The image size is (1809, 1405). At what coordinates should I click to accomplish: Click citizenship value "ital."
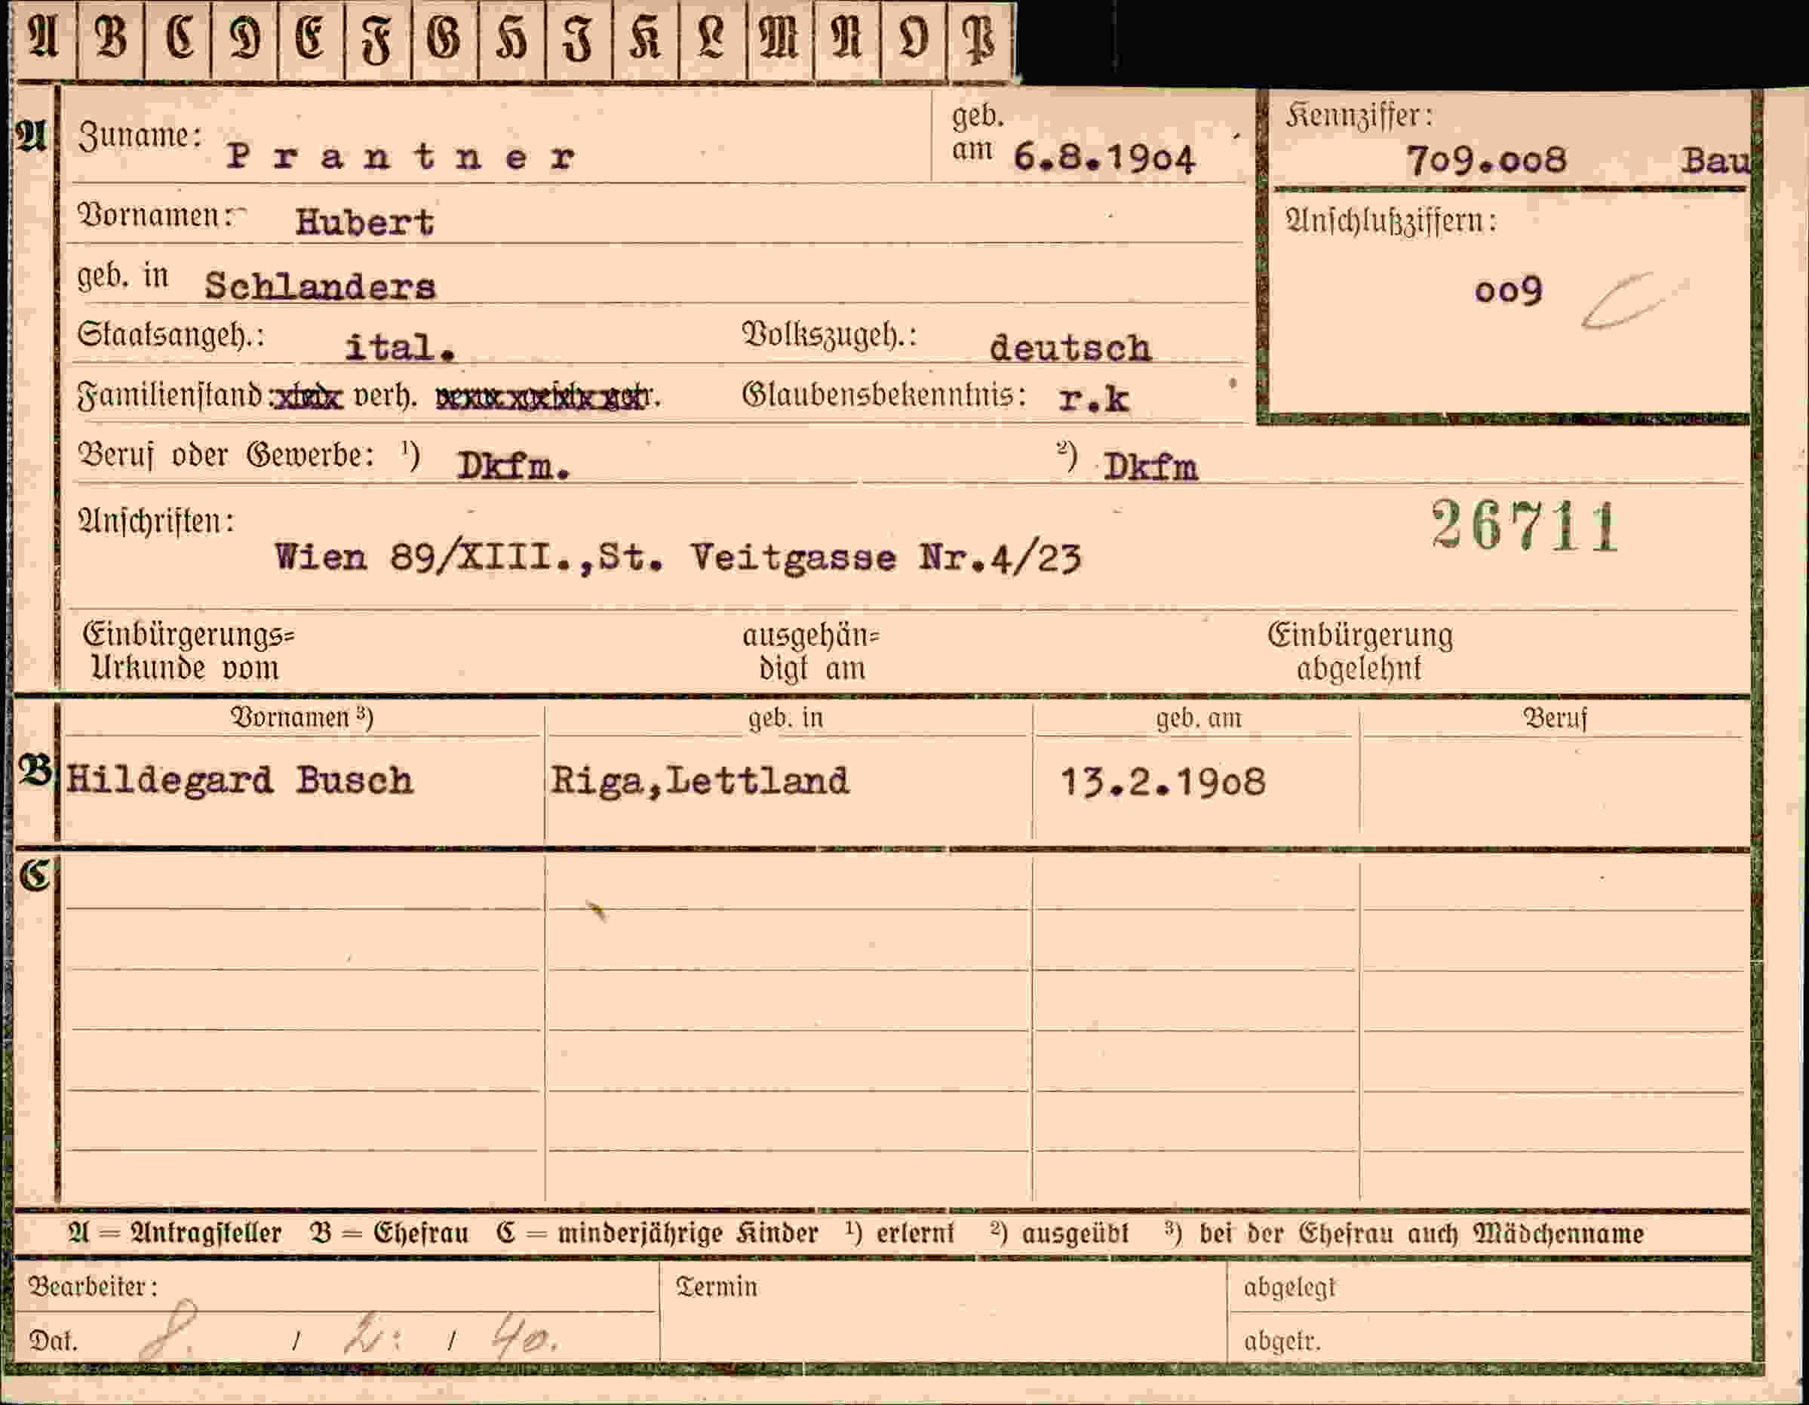tap(400, 347)
